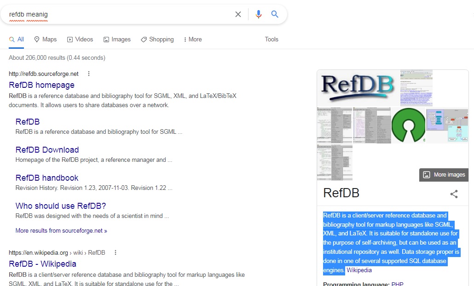This screenshot has width=474, height=286.
Task: Show more results from sourceforge.net
Action: [x=61, y=231]
